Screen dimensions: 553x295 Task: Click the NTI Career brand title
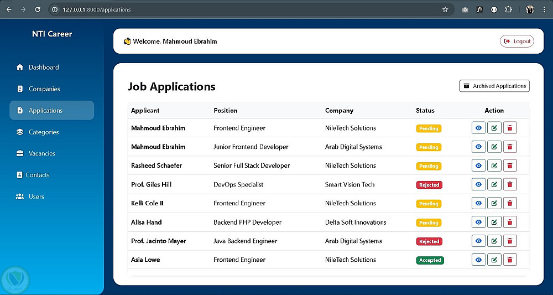point(52,34)
